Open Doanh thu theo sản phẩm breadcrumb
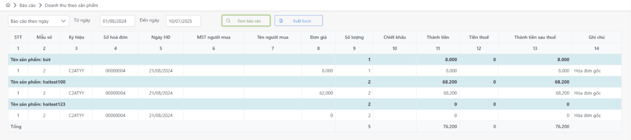Screen dimensions: 631x140 click(71, 5)
